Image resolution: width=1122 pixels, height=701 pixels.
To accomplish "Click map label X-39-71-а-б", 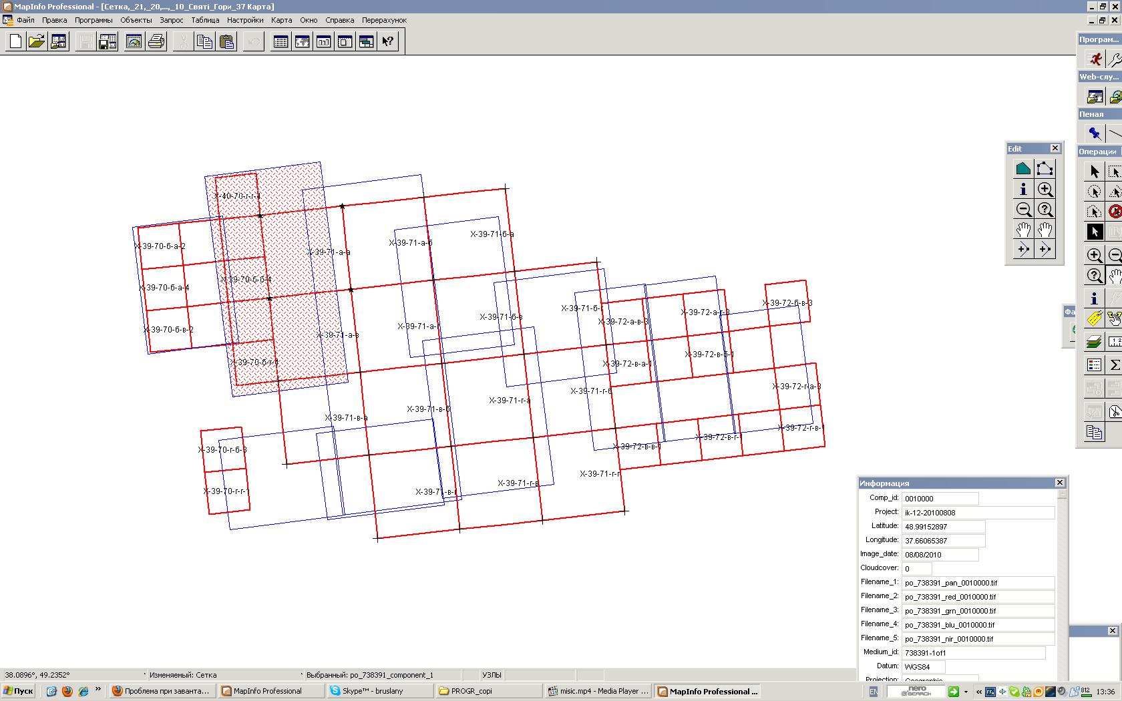I will (411, 243).
